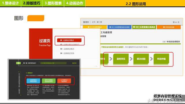Click the 图形 heading text
The width and height of the screenshot is (185, 104).
pyautogui.click(x=19, y=18)
